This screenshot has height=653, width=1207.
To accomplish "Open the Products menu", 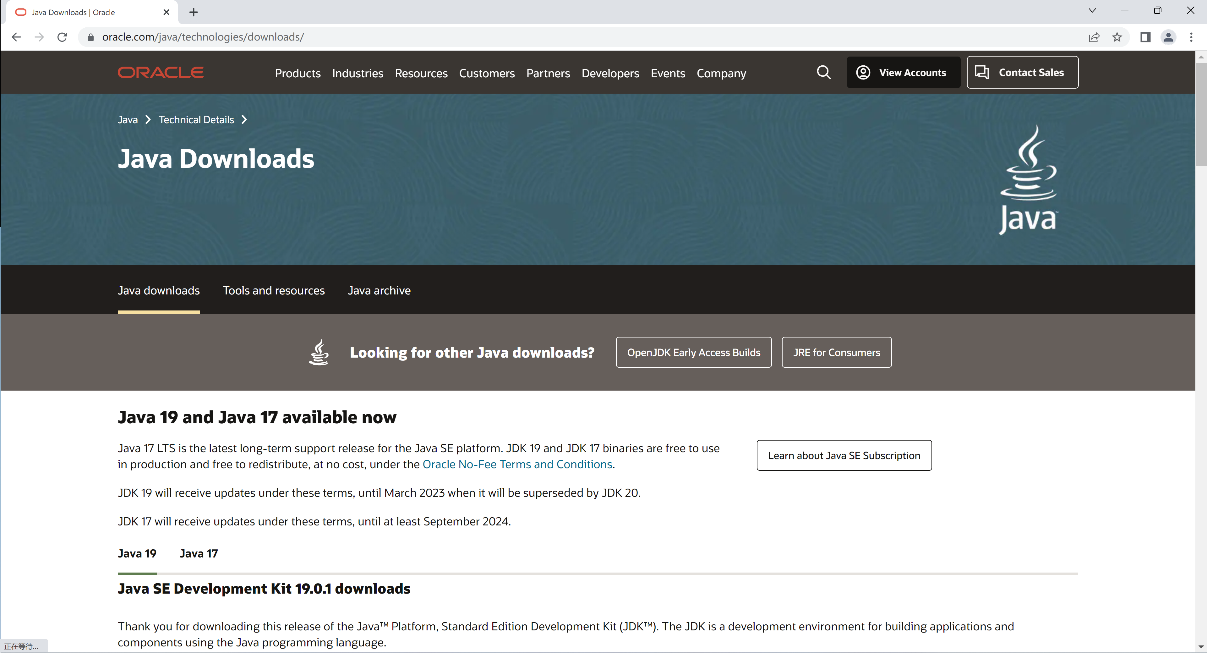I will coord(298,73).
